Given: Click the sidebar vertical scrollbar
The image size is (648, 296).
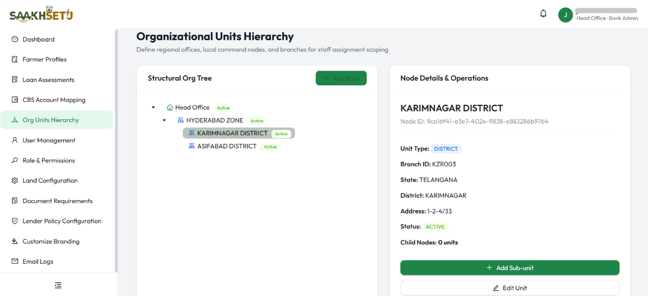Looking at the screenshot, I should (x=116, y=151).
